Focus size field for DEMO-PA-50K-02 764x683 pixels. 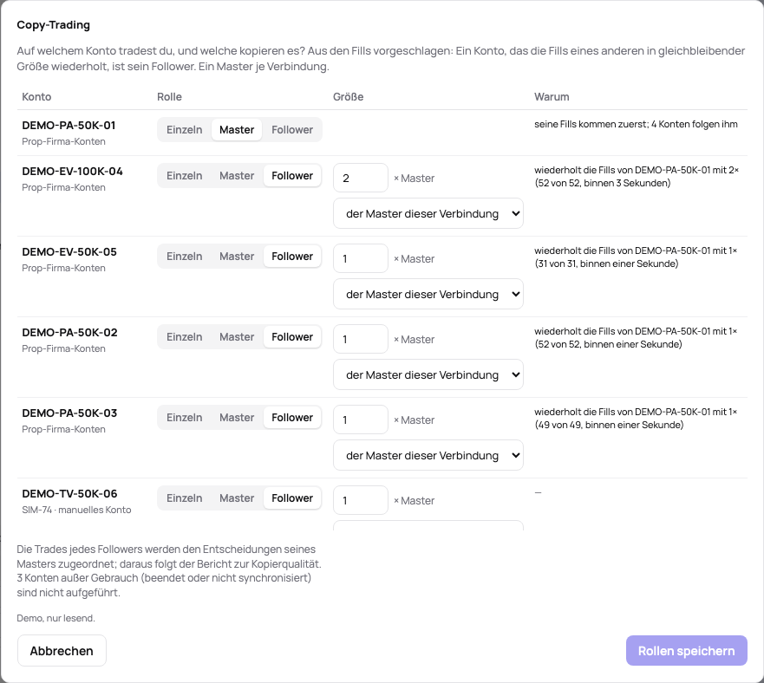tap(361, 339)
